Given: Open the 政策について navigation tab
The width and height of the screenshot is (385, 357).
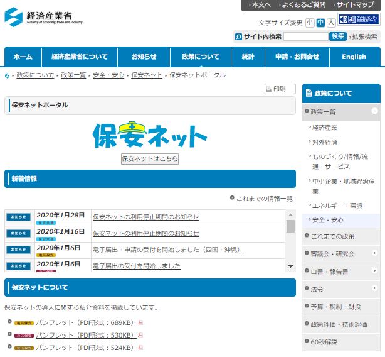Looking at the screenshot, I should point(201,57).
